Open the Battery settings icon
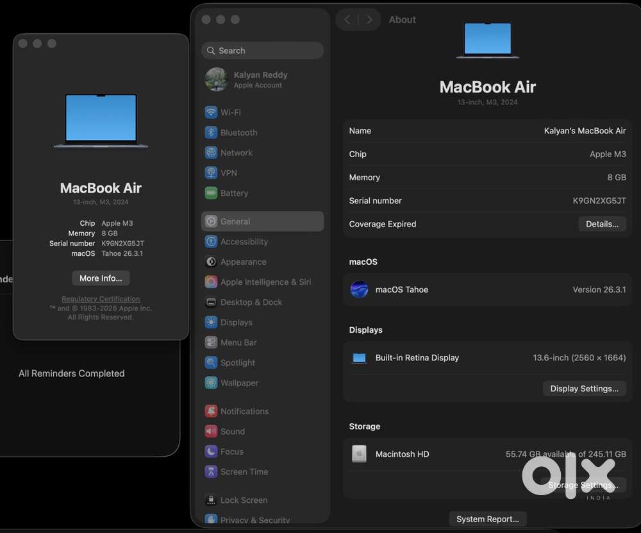 [x=211, y=193]
